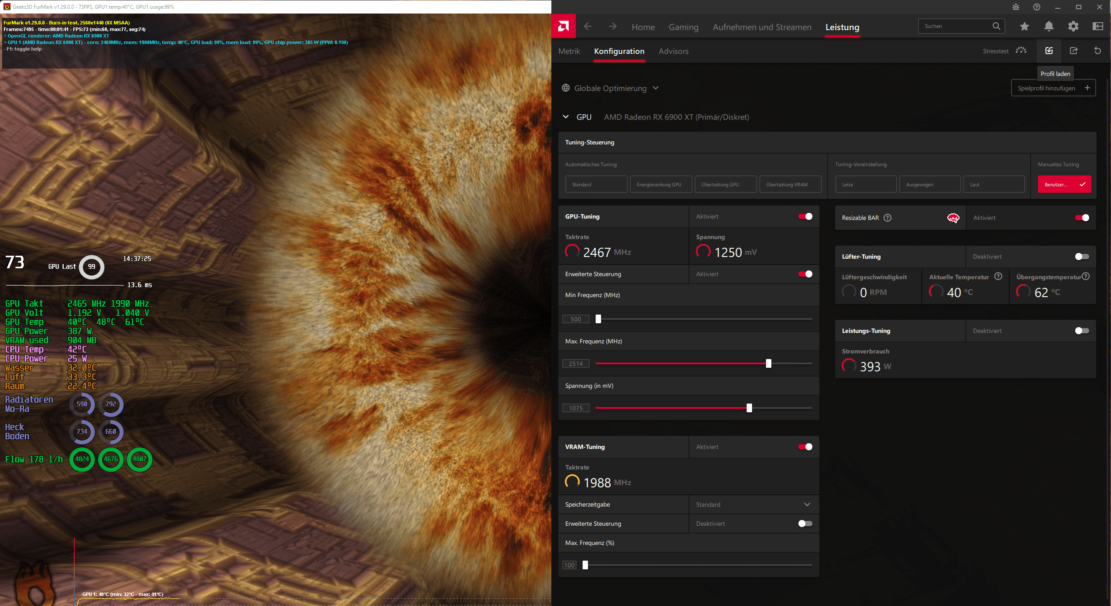The image size is (1111, 606).
Task: Select Standard automatic tuning
Action: pyautogui.click(x=596, y=184)
